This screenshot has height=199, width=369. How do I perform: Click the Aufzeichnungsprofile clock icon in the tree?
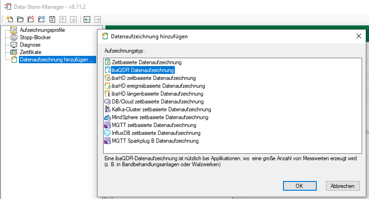[14, 30]
